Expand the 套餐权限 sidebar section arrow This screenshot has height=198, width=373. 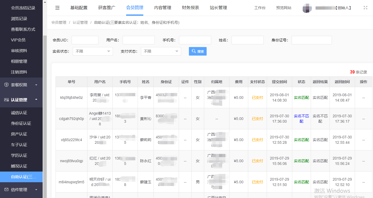pyautogui.click(x=36, y=85)
